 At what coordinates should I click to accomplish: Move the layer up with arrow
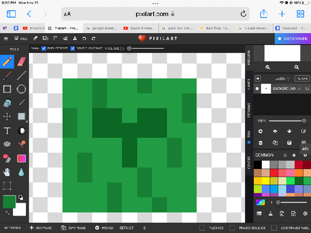pos(275,131)
